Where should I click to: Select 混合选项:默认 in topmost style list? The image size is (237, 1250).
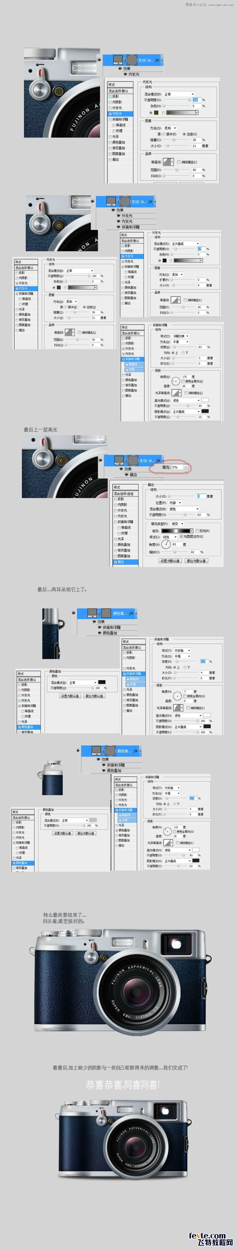click(x=121, y=91)
